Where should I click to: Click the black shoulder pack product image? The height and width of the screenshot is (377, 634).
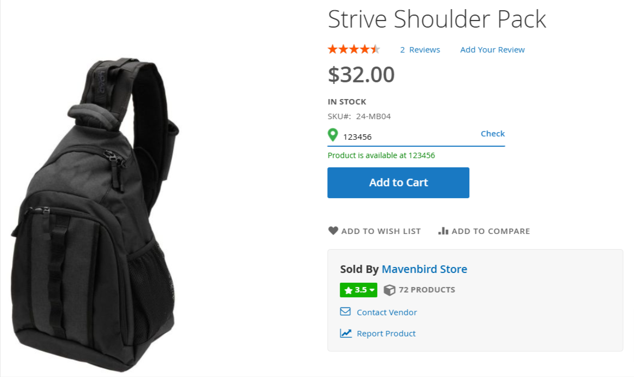pyautogui.click(x=95, y=214)
